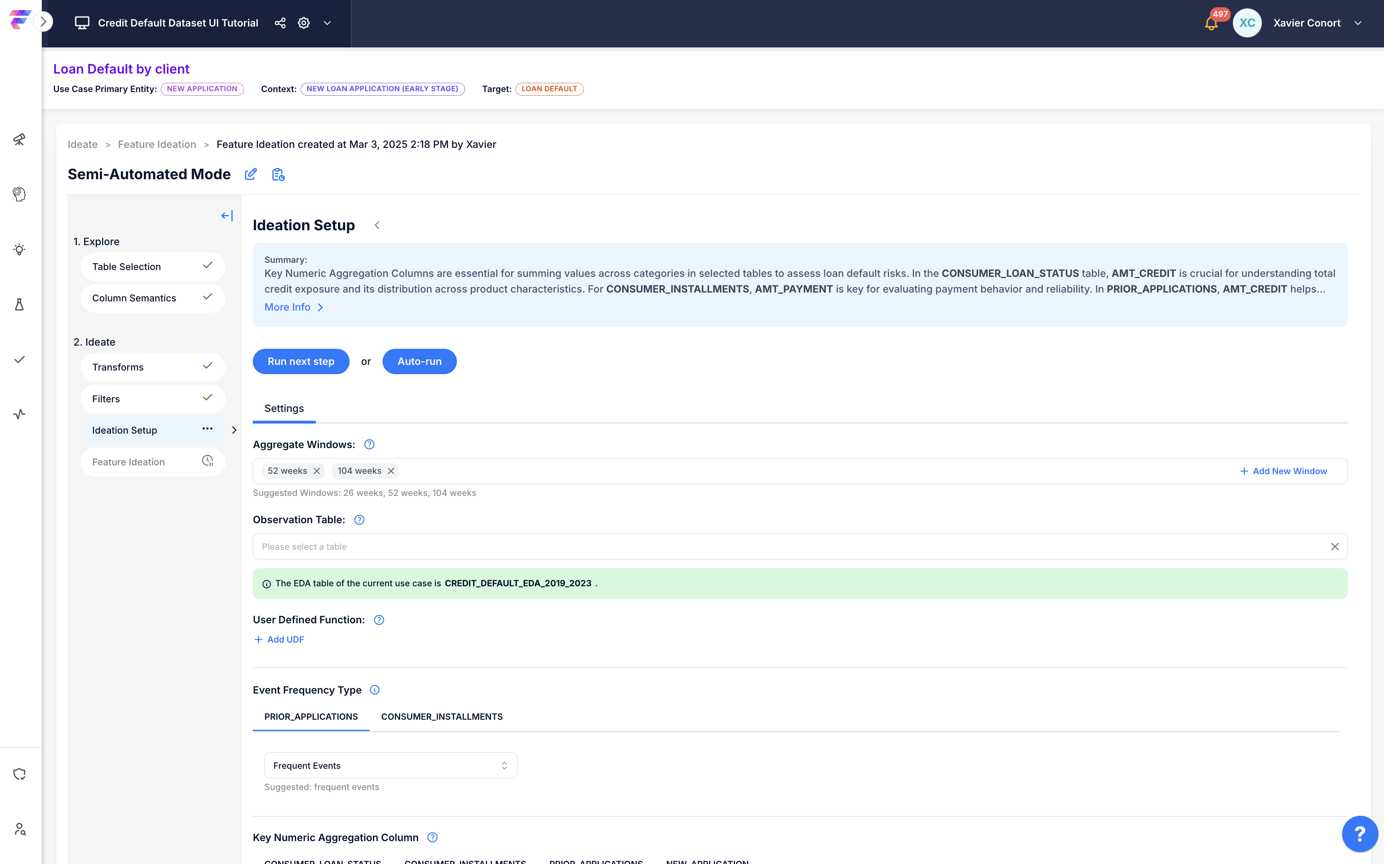The height and width of the screenshot is (864, 1384).
Task: Switch to PRIOR_APPLICATIONS tab under Event Frequency Type
Action: pyautogui.click(x=311, y=717)
